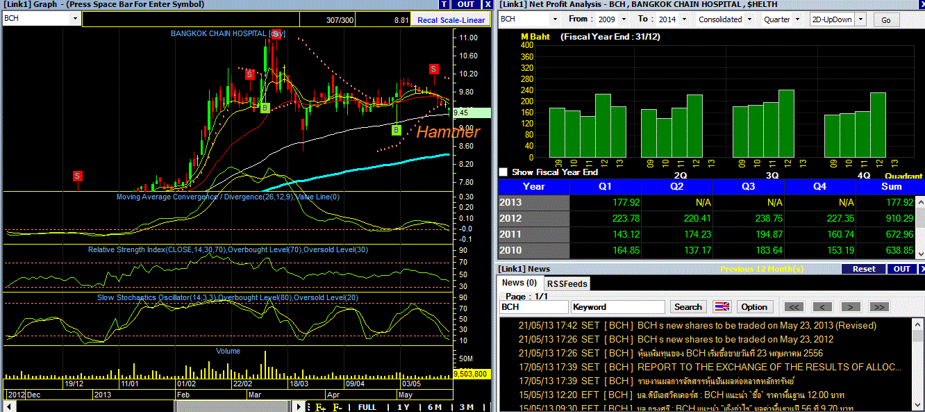Click OUT on the News panel

[x=901, y=269]
